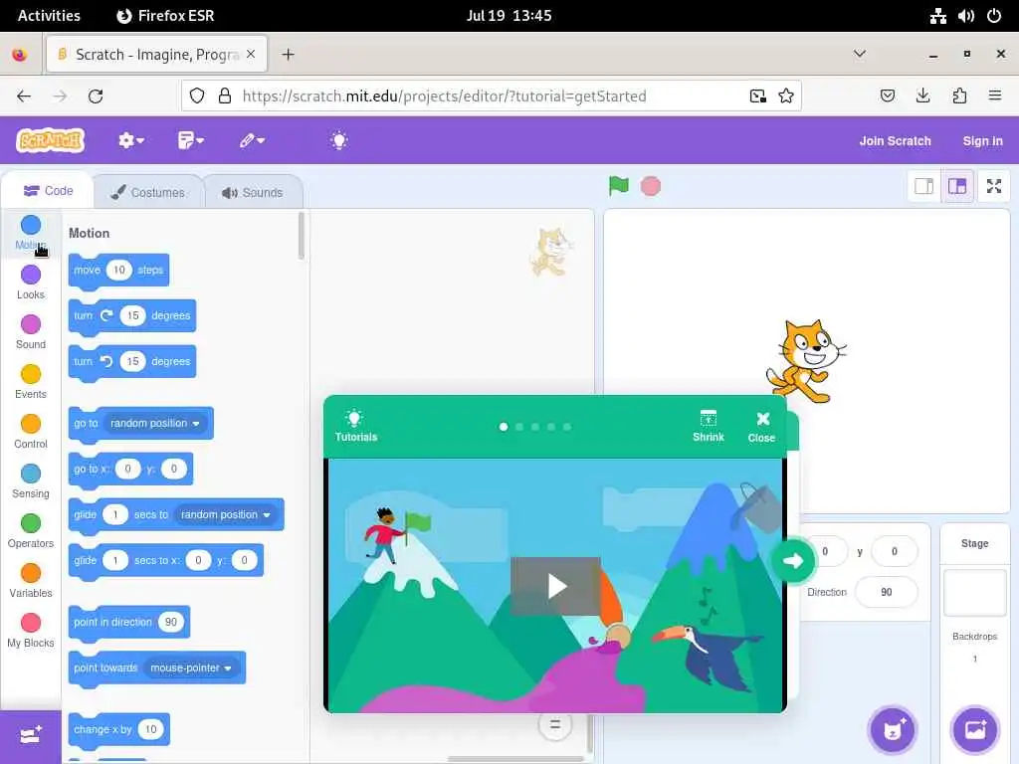1019x764 pixels.
Task: Open the Add Extension button
Action: click(x=31, y=736)
